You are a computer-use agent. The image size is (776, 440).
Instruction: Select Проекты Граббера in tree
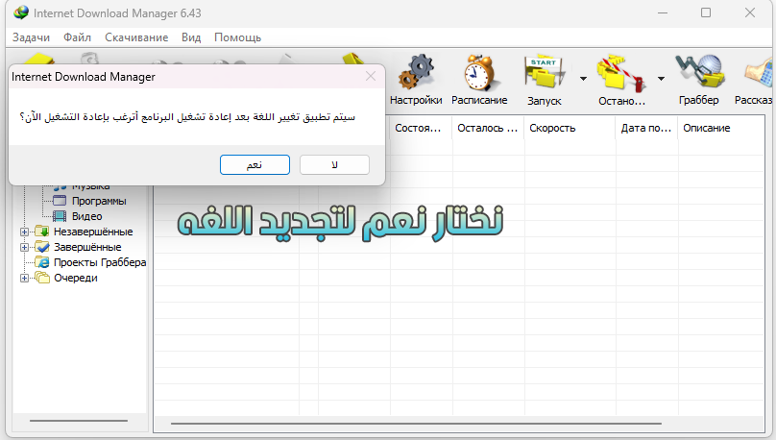pos(100,262)
